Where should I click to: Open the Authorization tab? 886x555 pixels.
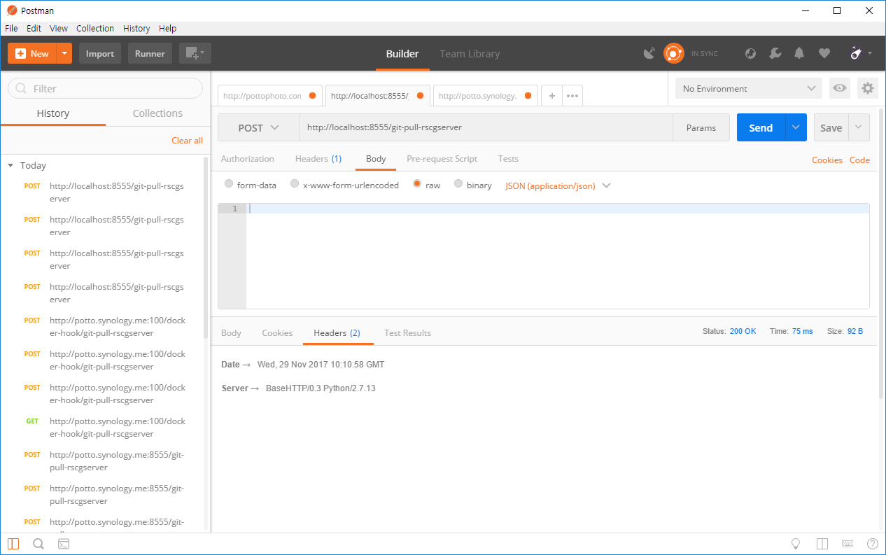(x=248, y=159)
